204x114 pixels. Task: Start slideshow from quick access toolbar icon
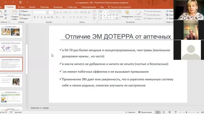point(20,2)
